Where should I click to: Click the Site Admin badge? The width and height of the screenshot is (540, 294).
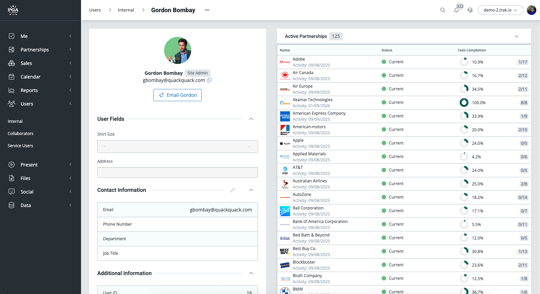tap(198, 73)
